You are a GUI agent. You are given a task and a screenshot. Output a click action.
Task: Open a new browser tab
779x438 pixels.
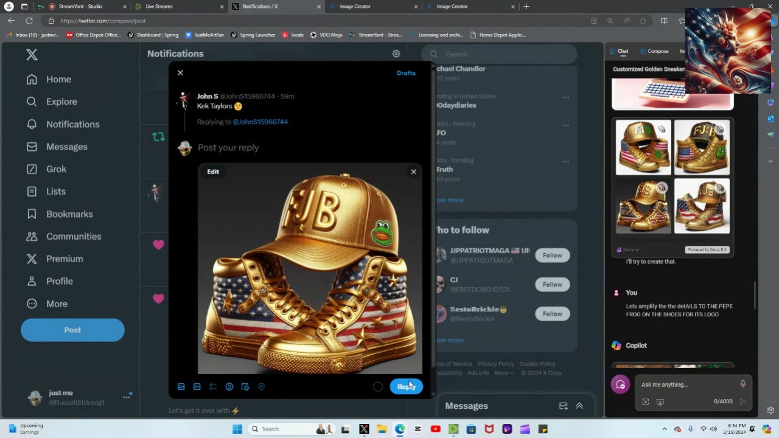click(526, 6)
